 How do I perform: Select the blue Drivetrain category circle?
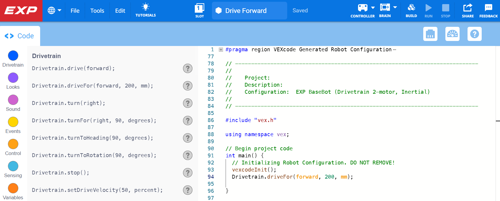(x=13, y=56)
